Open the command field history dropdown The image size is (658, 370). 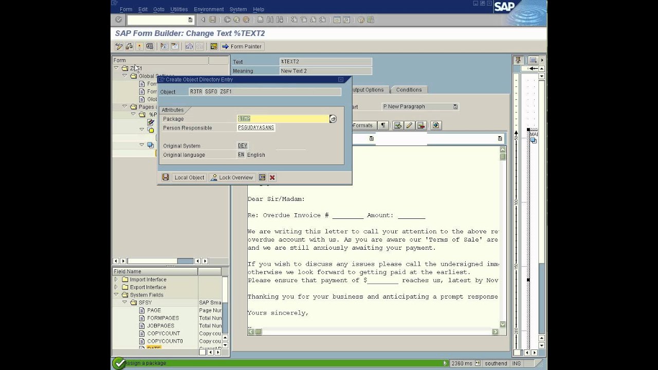190,20
